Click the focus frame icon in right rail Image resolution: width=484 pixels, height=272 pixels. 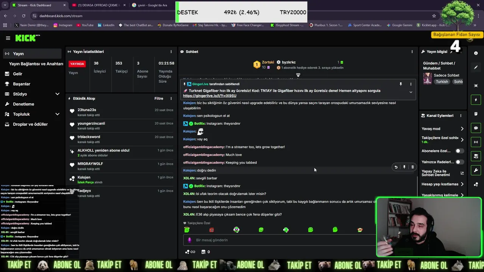[476, 86]
